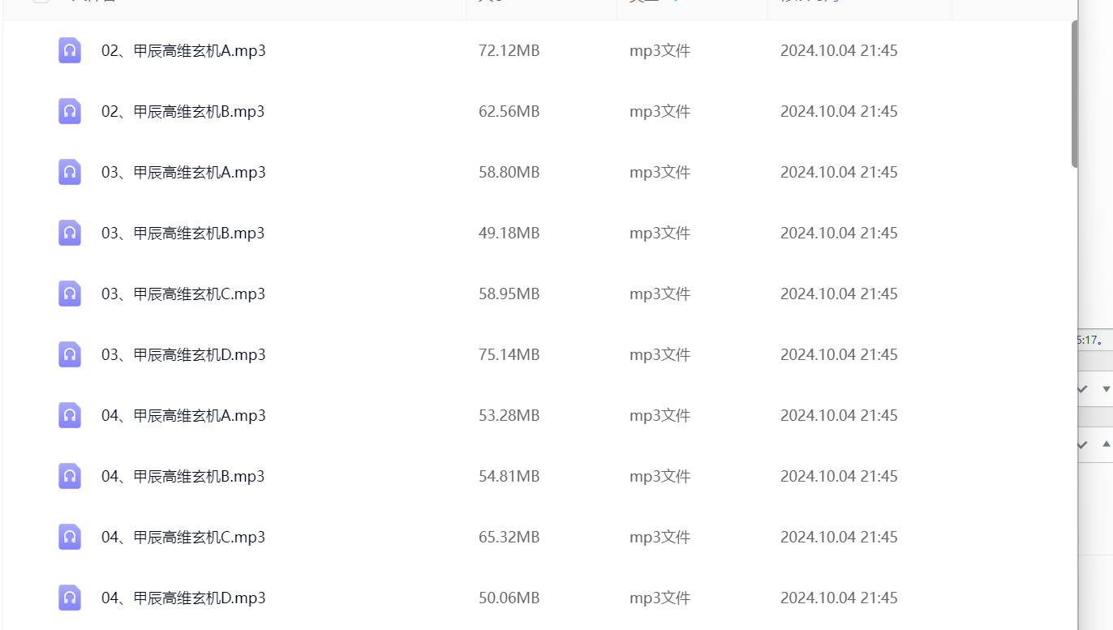The width and height of the screenshot is (1113, 630).
Task: Click the 03、甲辰高维玄机D.mp3 file name
Action: tap(183, 354)
